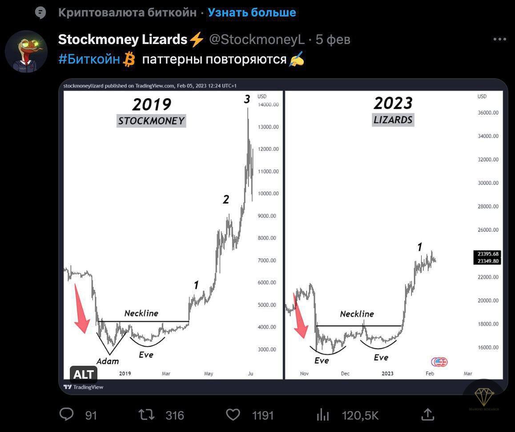Click the 5 фев tweet date

[x=333, y=40]
